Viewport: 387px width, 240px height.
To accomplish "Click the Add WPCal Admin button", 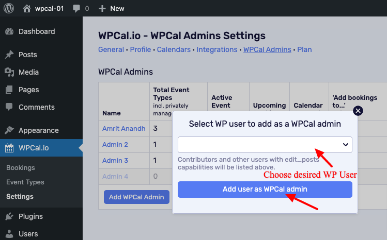I will [x=136, y=197].
